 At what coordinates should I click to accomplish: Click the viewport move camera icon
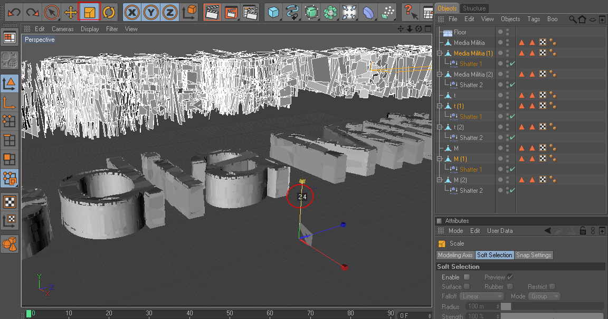tap(401, 29)
